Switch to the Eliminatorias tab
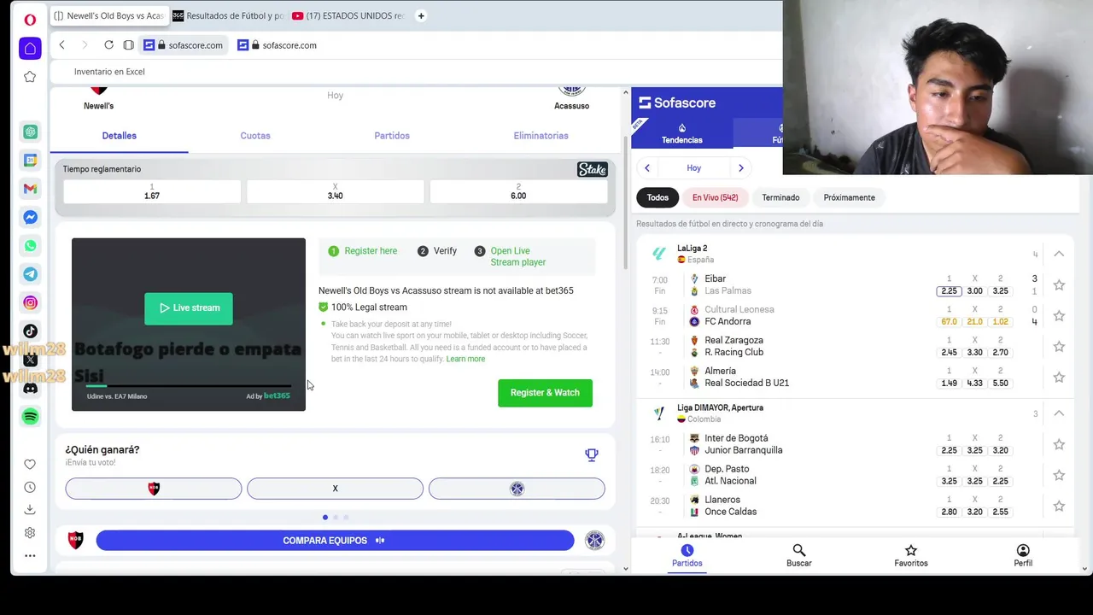This screenshot has width=1093, height=615. coord(541,136)
